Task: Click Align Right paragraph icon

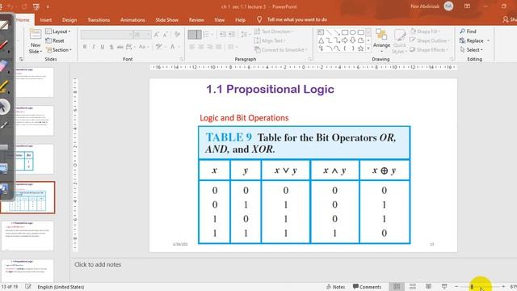Action: [x=210, y=47]
